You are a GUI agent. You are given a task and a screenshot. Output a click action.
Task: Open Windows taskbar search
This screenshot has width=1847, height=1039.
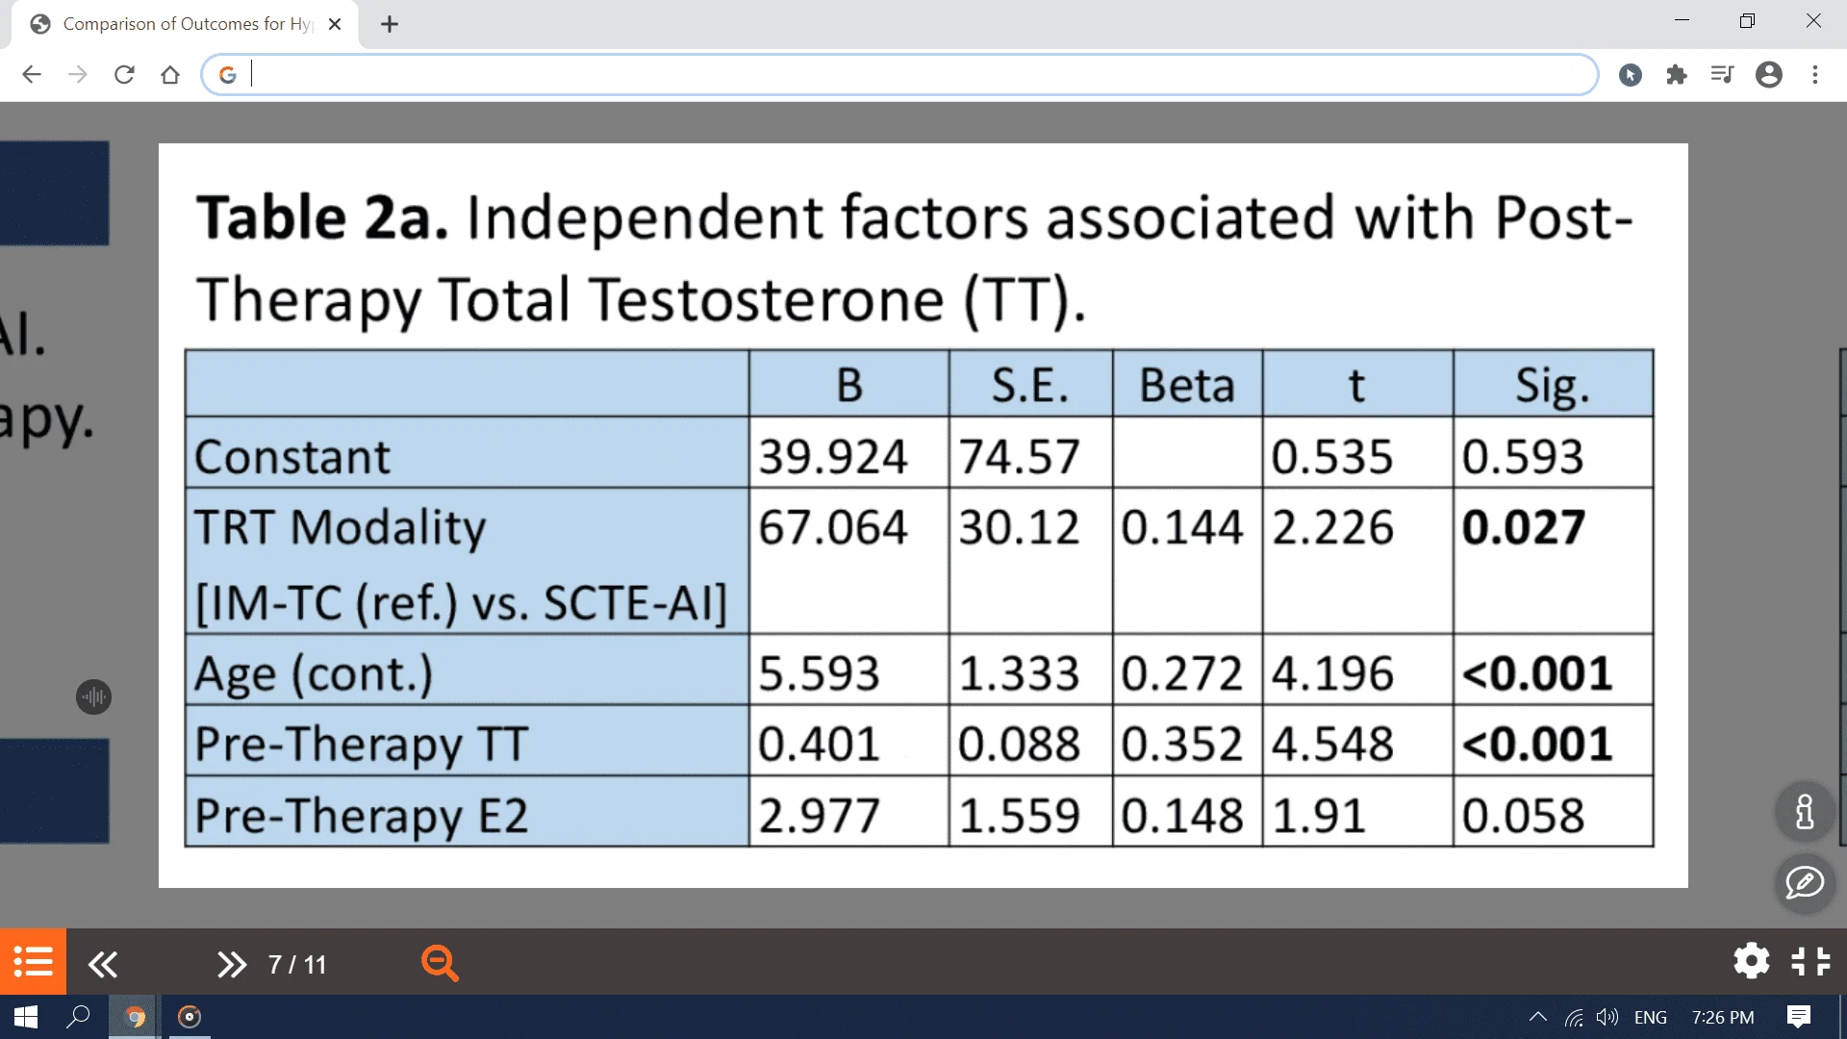(78, 1017)
